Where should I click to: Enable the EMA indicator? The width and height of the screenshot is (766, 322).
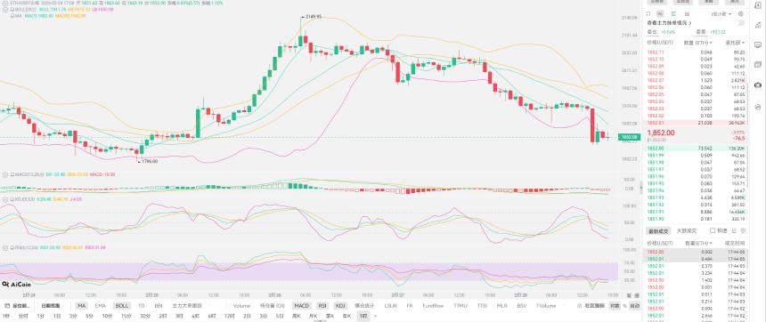pos(100,306)
